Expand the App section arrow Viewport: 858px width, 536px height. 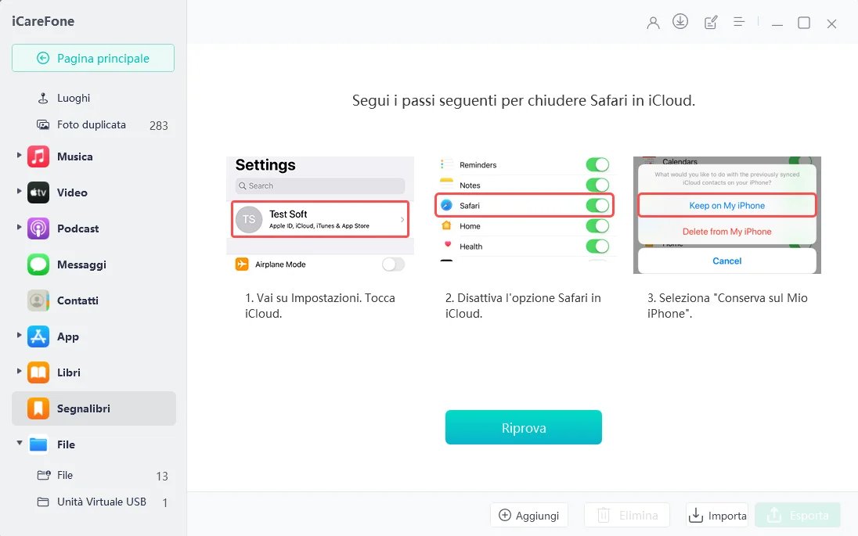click(x=19, y=335)
